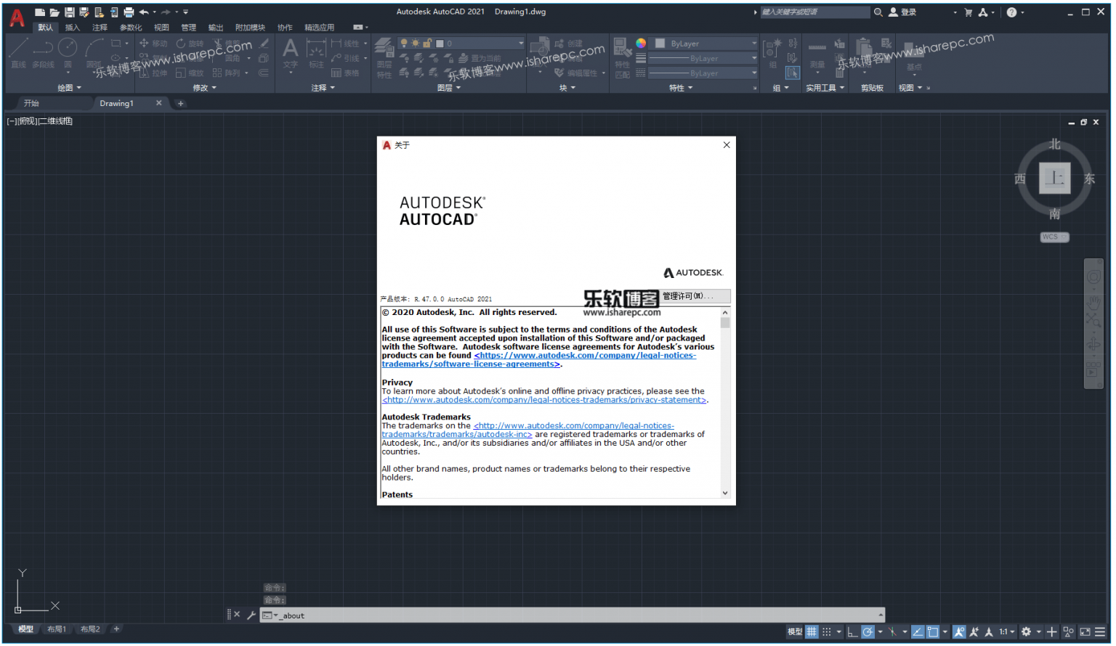Image resolution: width=1116 pixels, height=646 pixels.
Task: Switch to the 参数化 (Parametric) ribbon tab
Action: [131, 28]
